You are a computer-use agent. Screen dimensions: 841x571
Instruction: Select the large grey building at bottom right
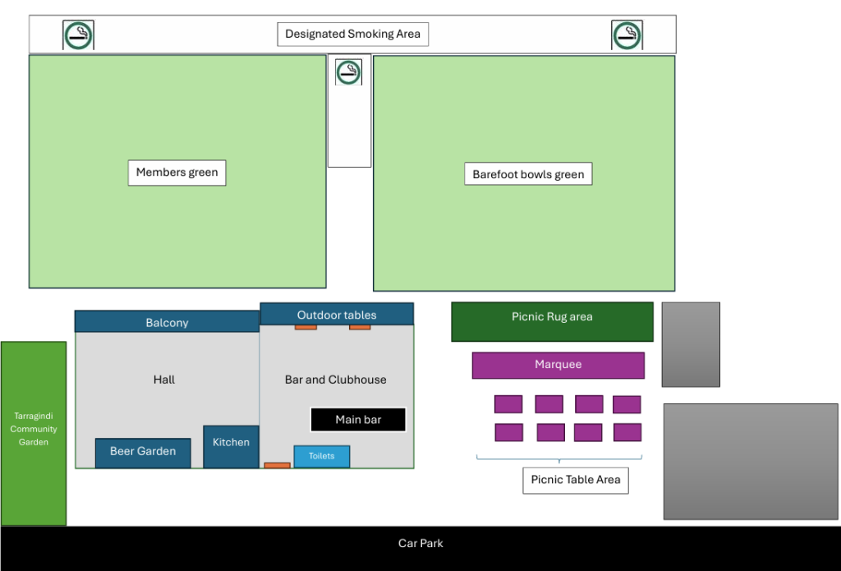point(750,461)
